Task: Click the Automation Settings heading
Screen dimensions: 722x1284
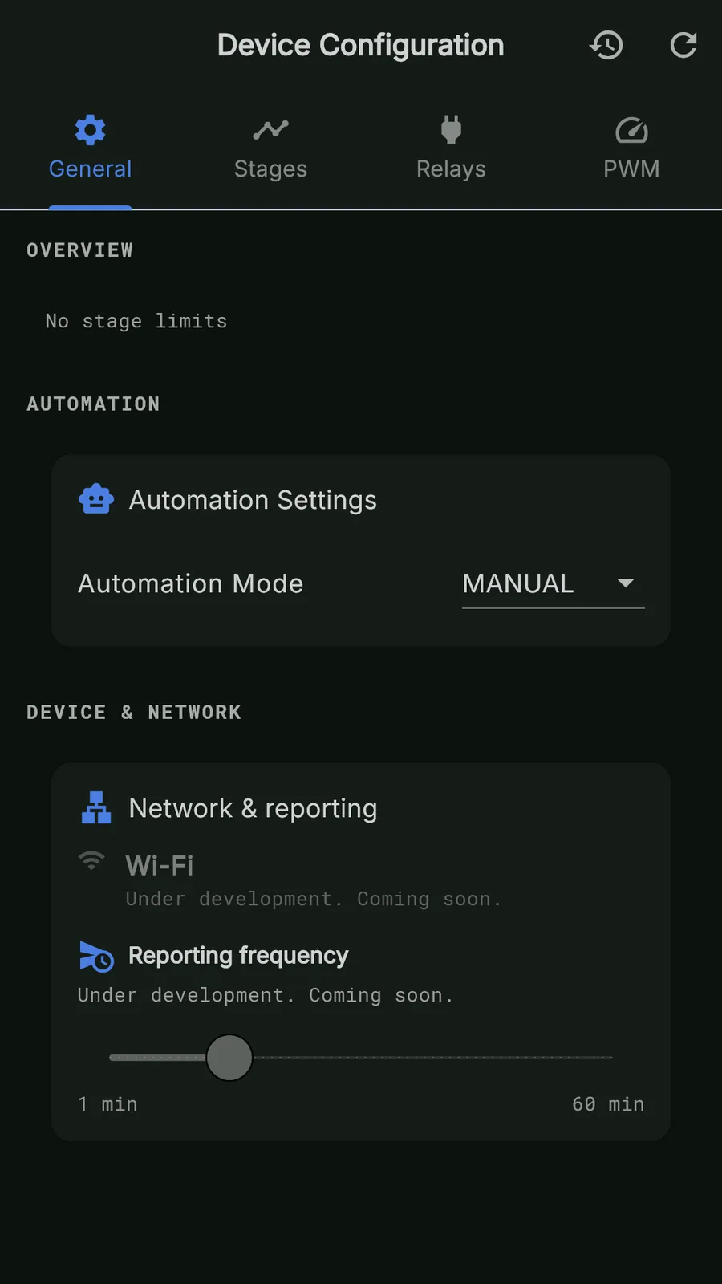Action: 253,500
